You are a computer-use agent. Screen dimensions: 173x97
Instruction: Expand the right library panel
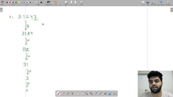point(172,10)
